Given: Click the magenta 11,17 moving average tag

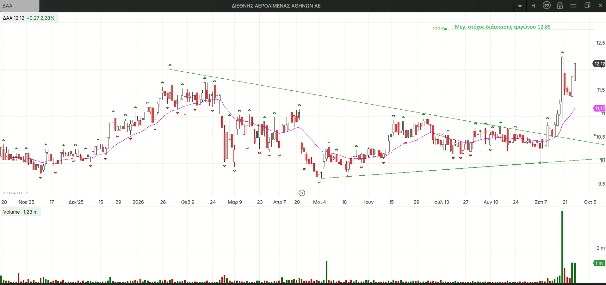Looking at the screenshot, I should [x=599, y=108].
